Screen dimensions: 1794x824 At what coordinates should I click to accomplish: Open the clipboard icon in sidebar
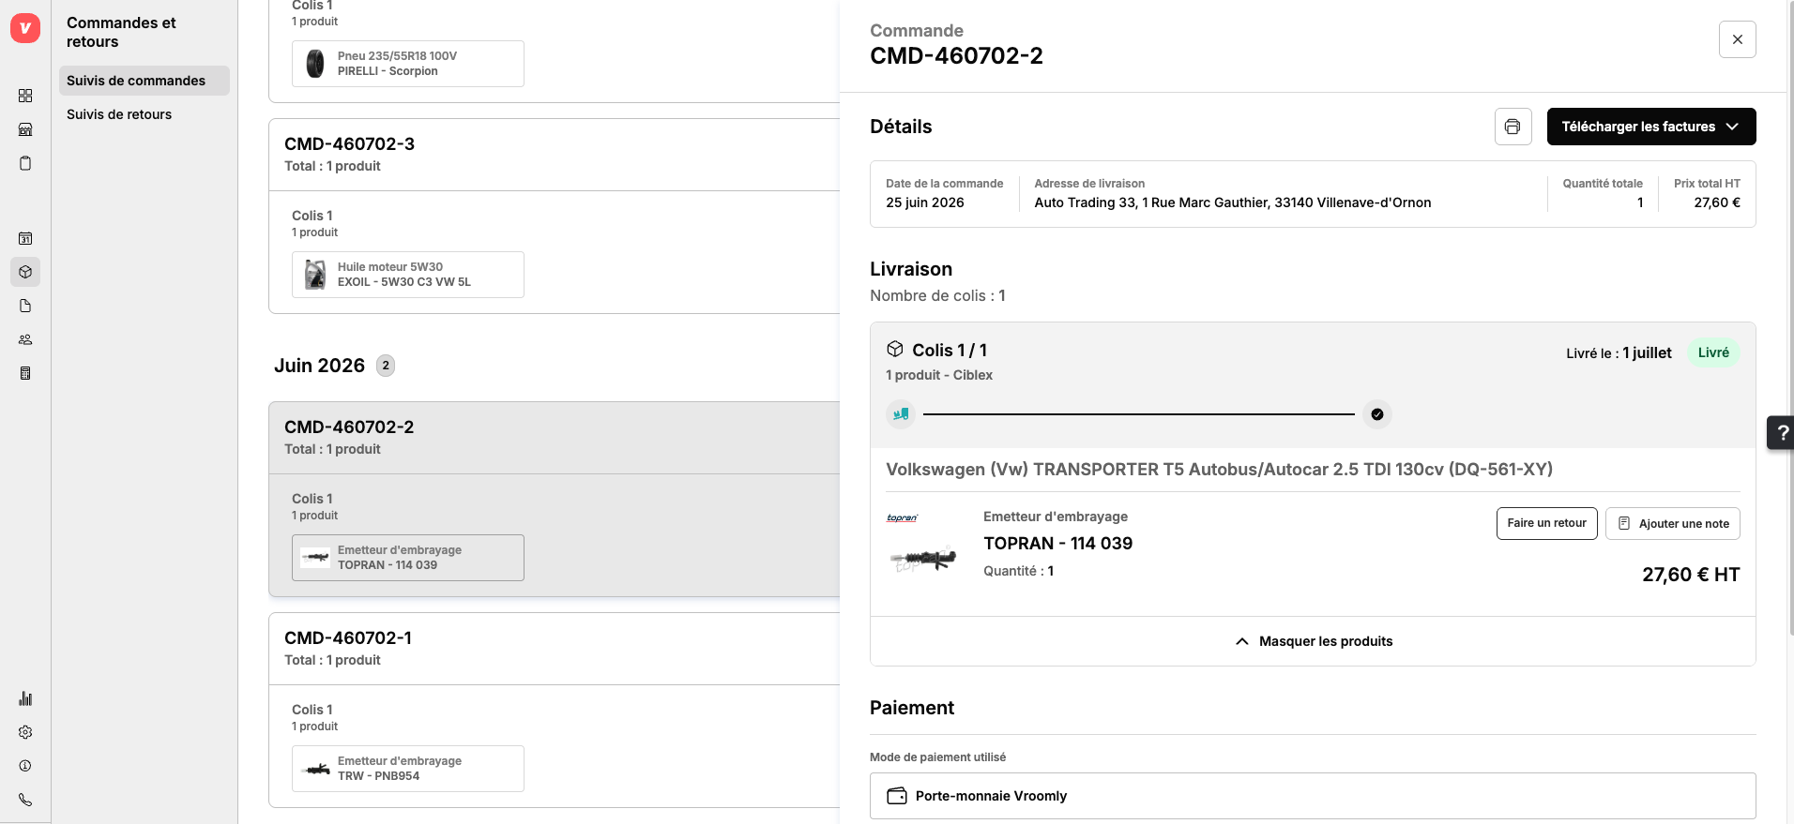coord(25,163)
